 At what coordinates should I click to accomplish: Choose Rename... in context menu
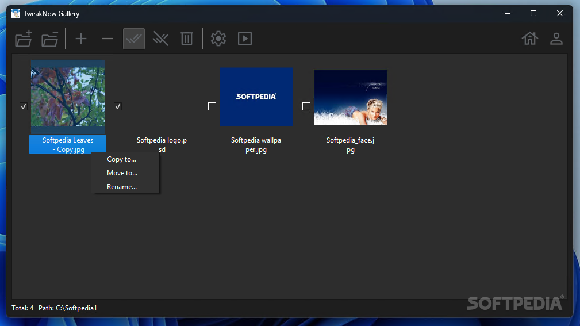tap(125, 187)
